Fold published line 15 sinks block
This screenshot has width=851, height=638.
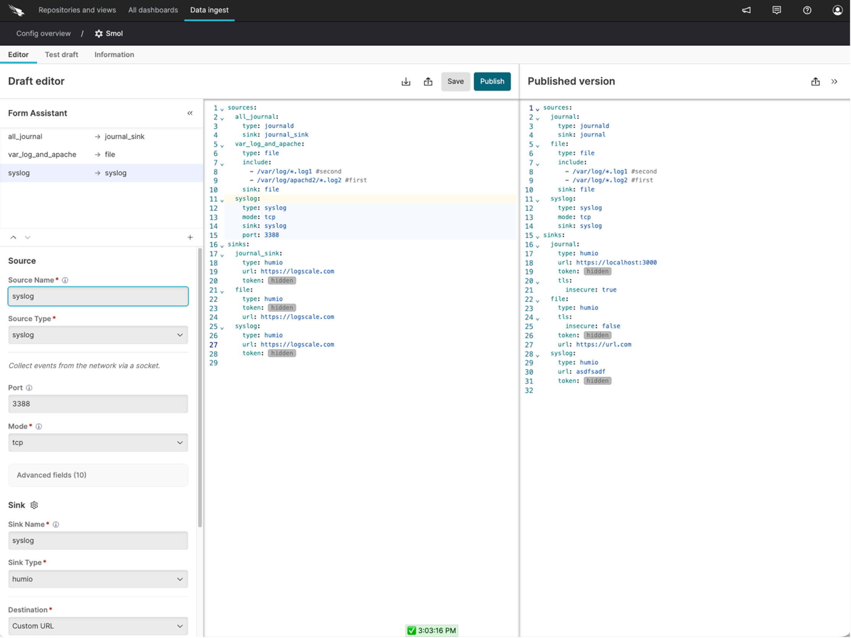coord(537,237)
